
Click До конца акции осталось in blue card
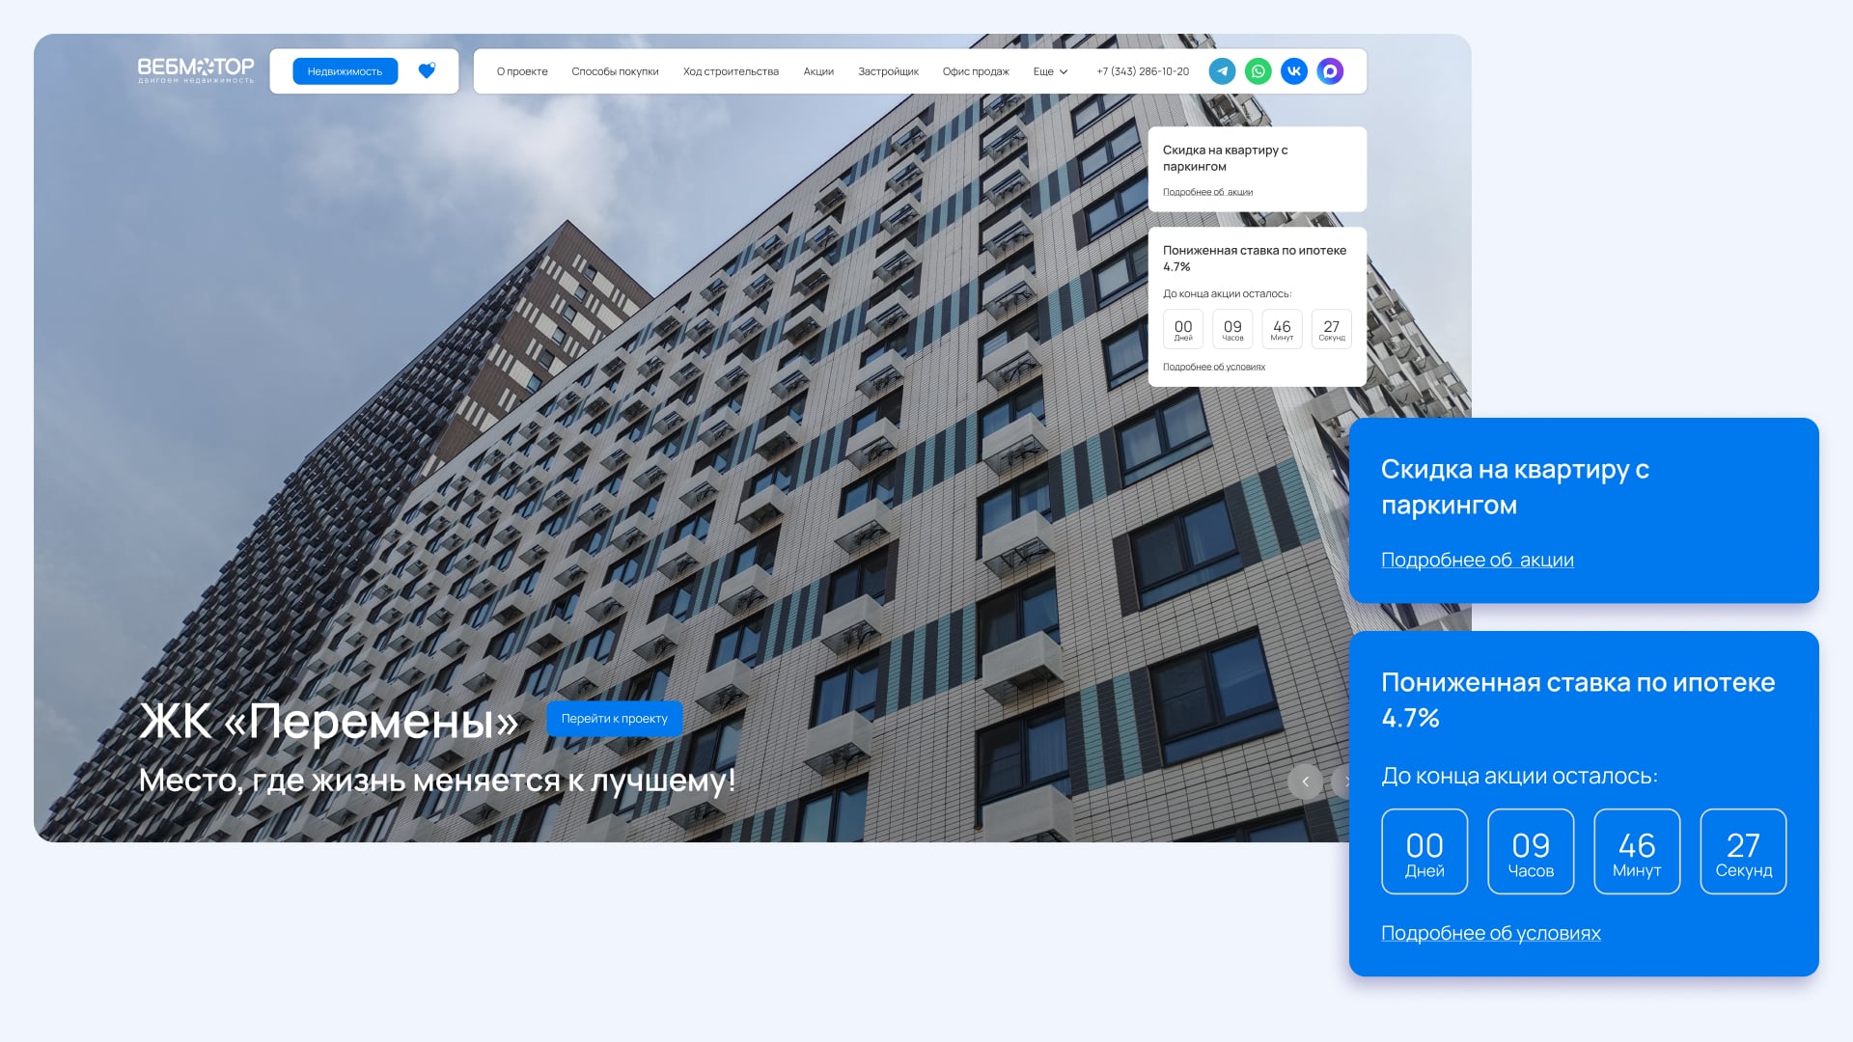click(x=1519, y=776)
